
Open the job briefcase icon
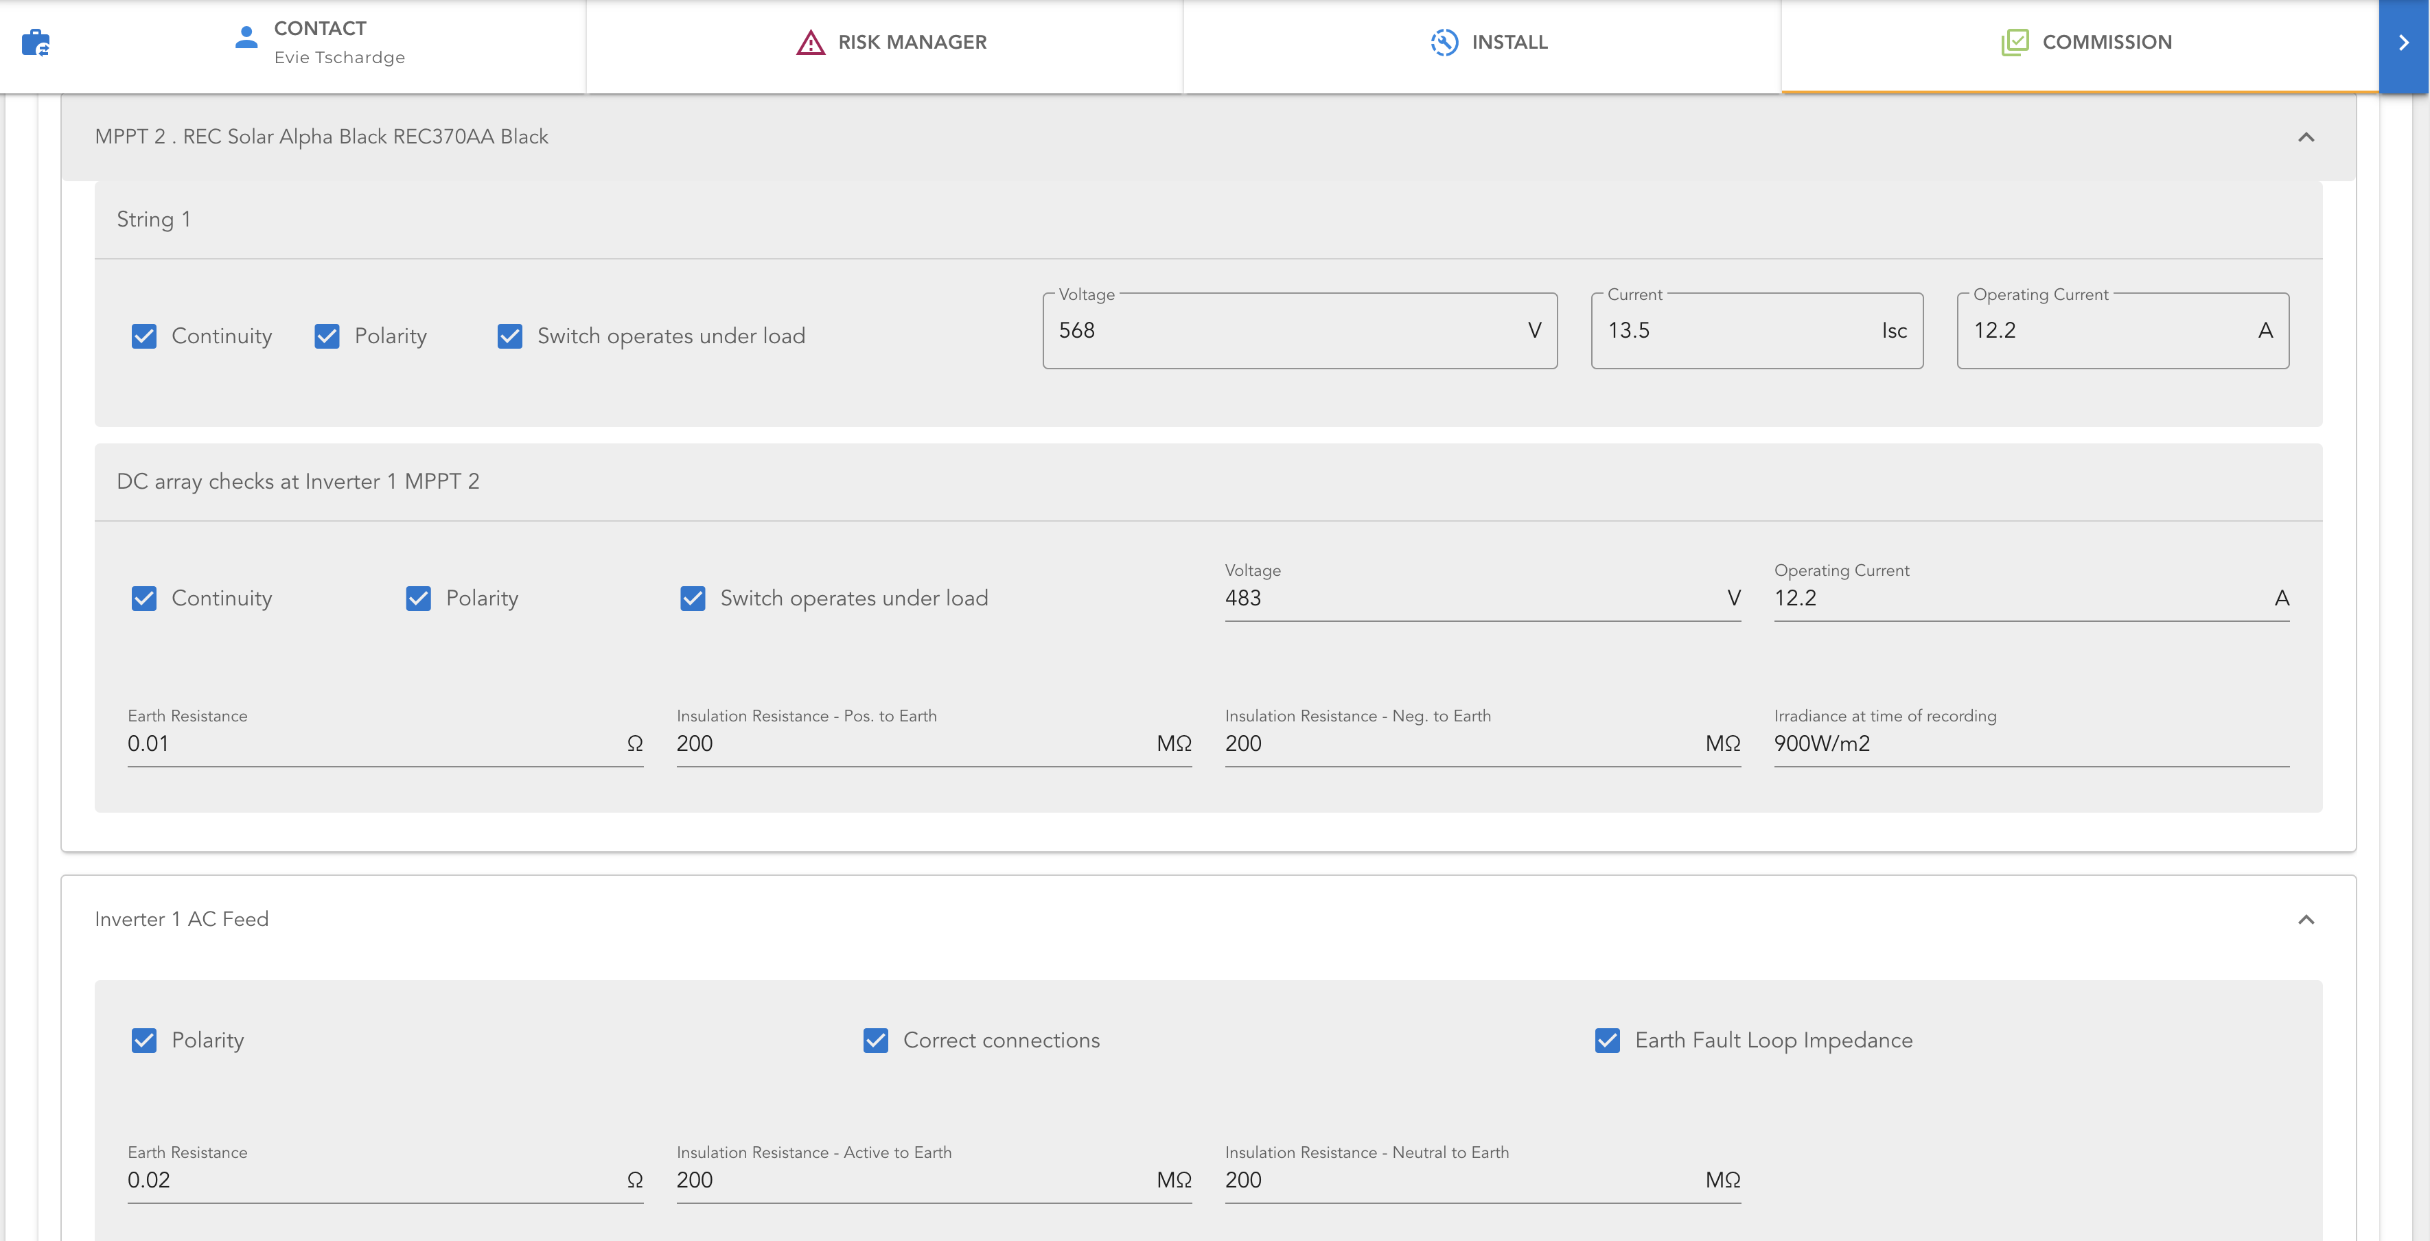(x=36, y=43)
